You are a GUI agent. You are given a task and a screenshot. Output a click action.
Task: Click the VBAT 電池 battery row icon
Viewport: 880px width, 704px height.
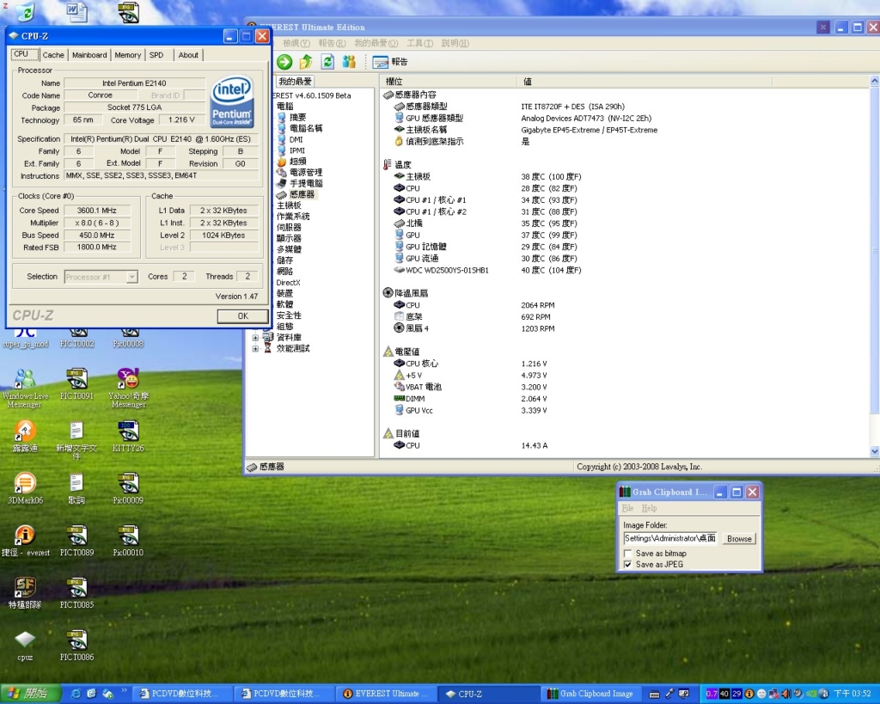(x=399, y=387)
